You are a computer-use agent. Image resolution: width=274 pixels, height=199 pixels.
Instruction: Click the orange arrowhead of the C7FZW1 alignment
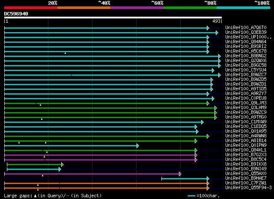click(x=208, y=184)
